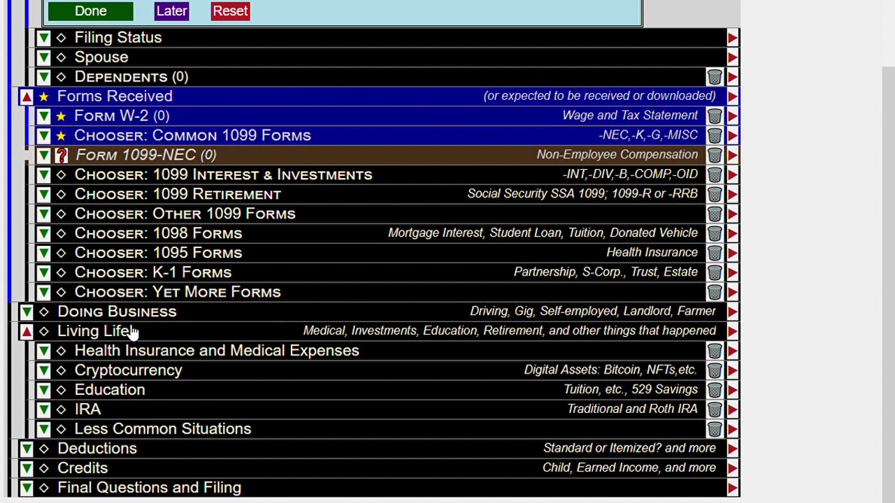Screen dimensions: 895x503
Task: Open the Deductions section label
Action: tap(97, 449)
